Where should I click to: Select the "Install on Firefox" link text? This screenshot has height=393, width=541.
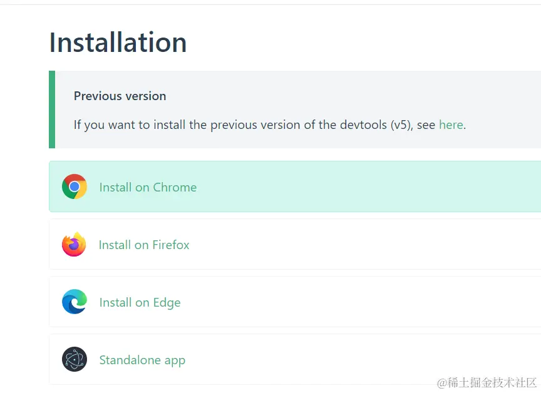pos(144,245)
